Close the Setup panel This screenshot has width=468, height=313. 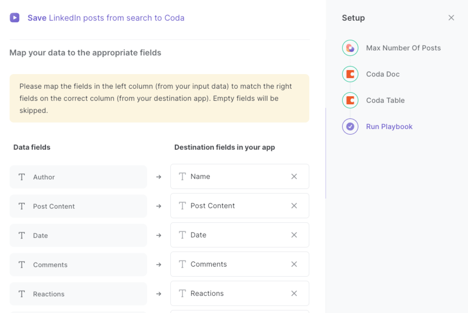coord(451,18)
